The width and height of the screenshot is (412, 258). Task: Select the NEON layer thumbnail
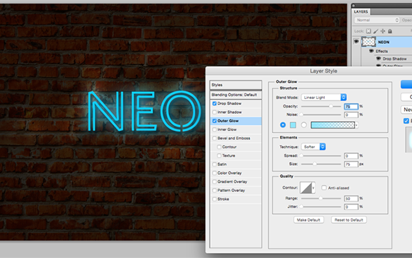(x=368, y=42)
